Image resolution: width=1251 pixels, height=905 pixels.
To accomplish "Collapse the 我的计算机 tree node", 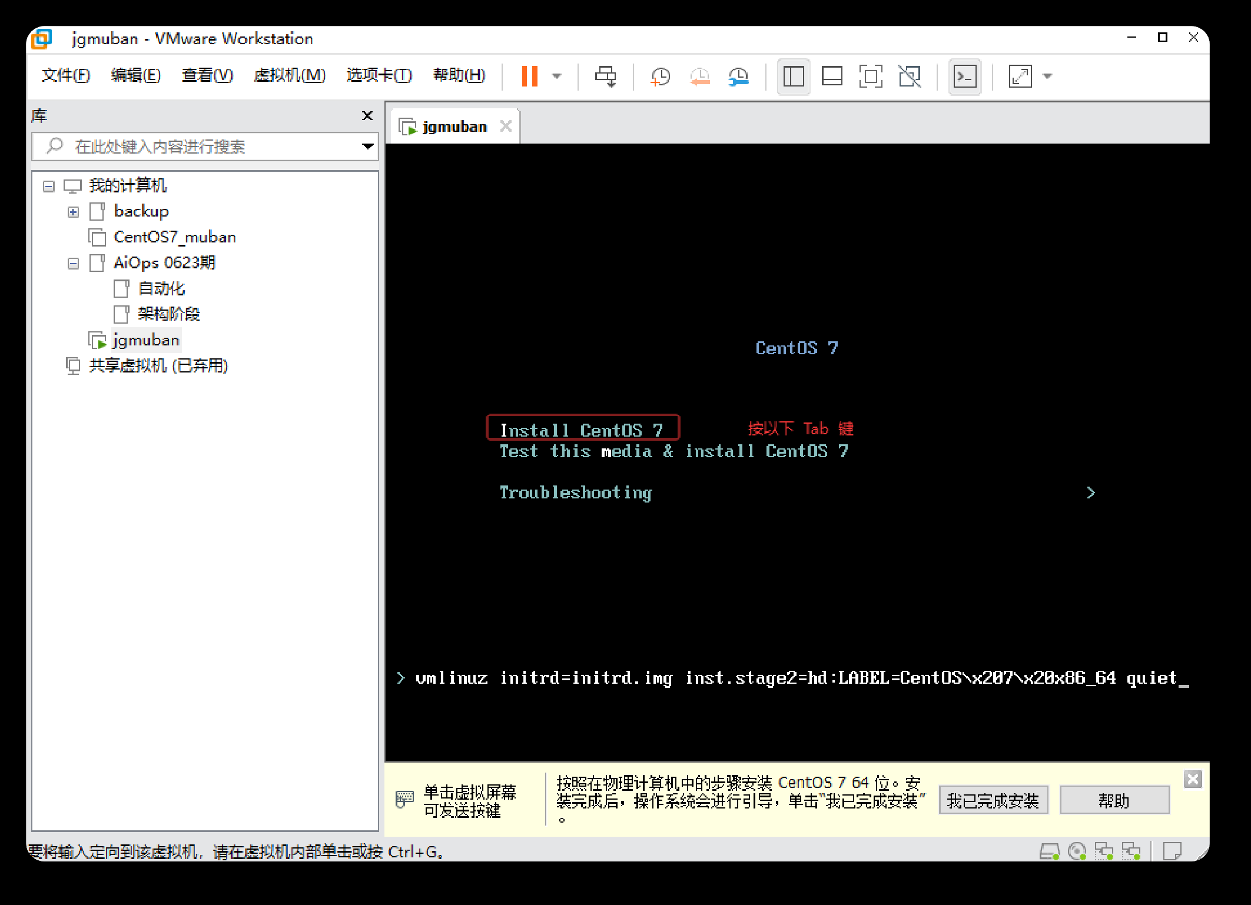I will [x=49, y=186].
